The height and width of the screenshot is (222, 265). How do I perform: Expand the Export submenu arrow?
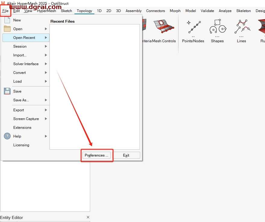tap(46, 110)
